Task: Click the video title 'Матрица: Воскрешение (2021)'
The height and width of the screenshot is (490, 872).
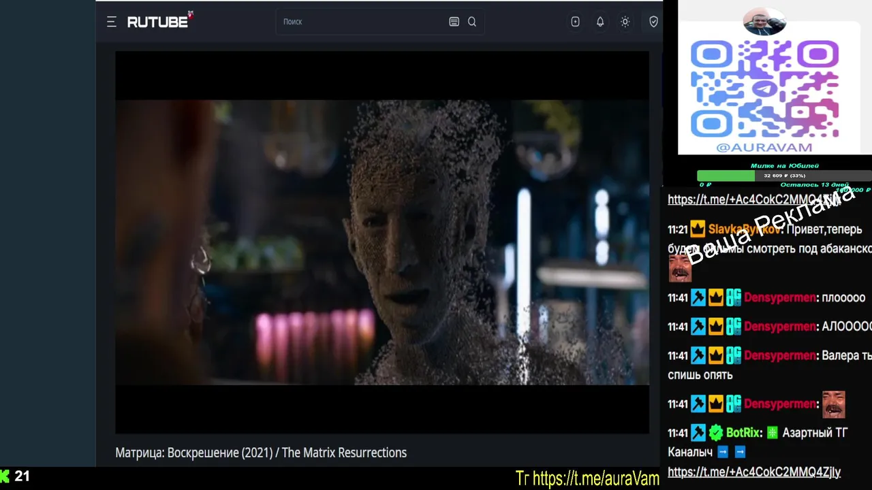Action: coord(194,453)
